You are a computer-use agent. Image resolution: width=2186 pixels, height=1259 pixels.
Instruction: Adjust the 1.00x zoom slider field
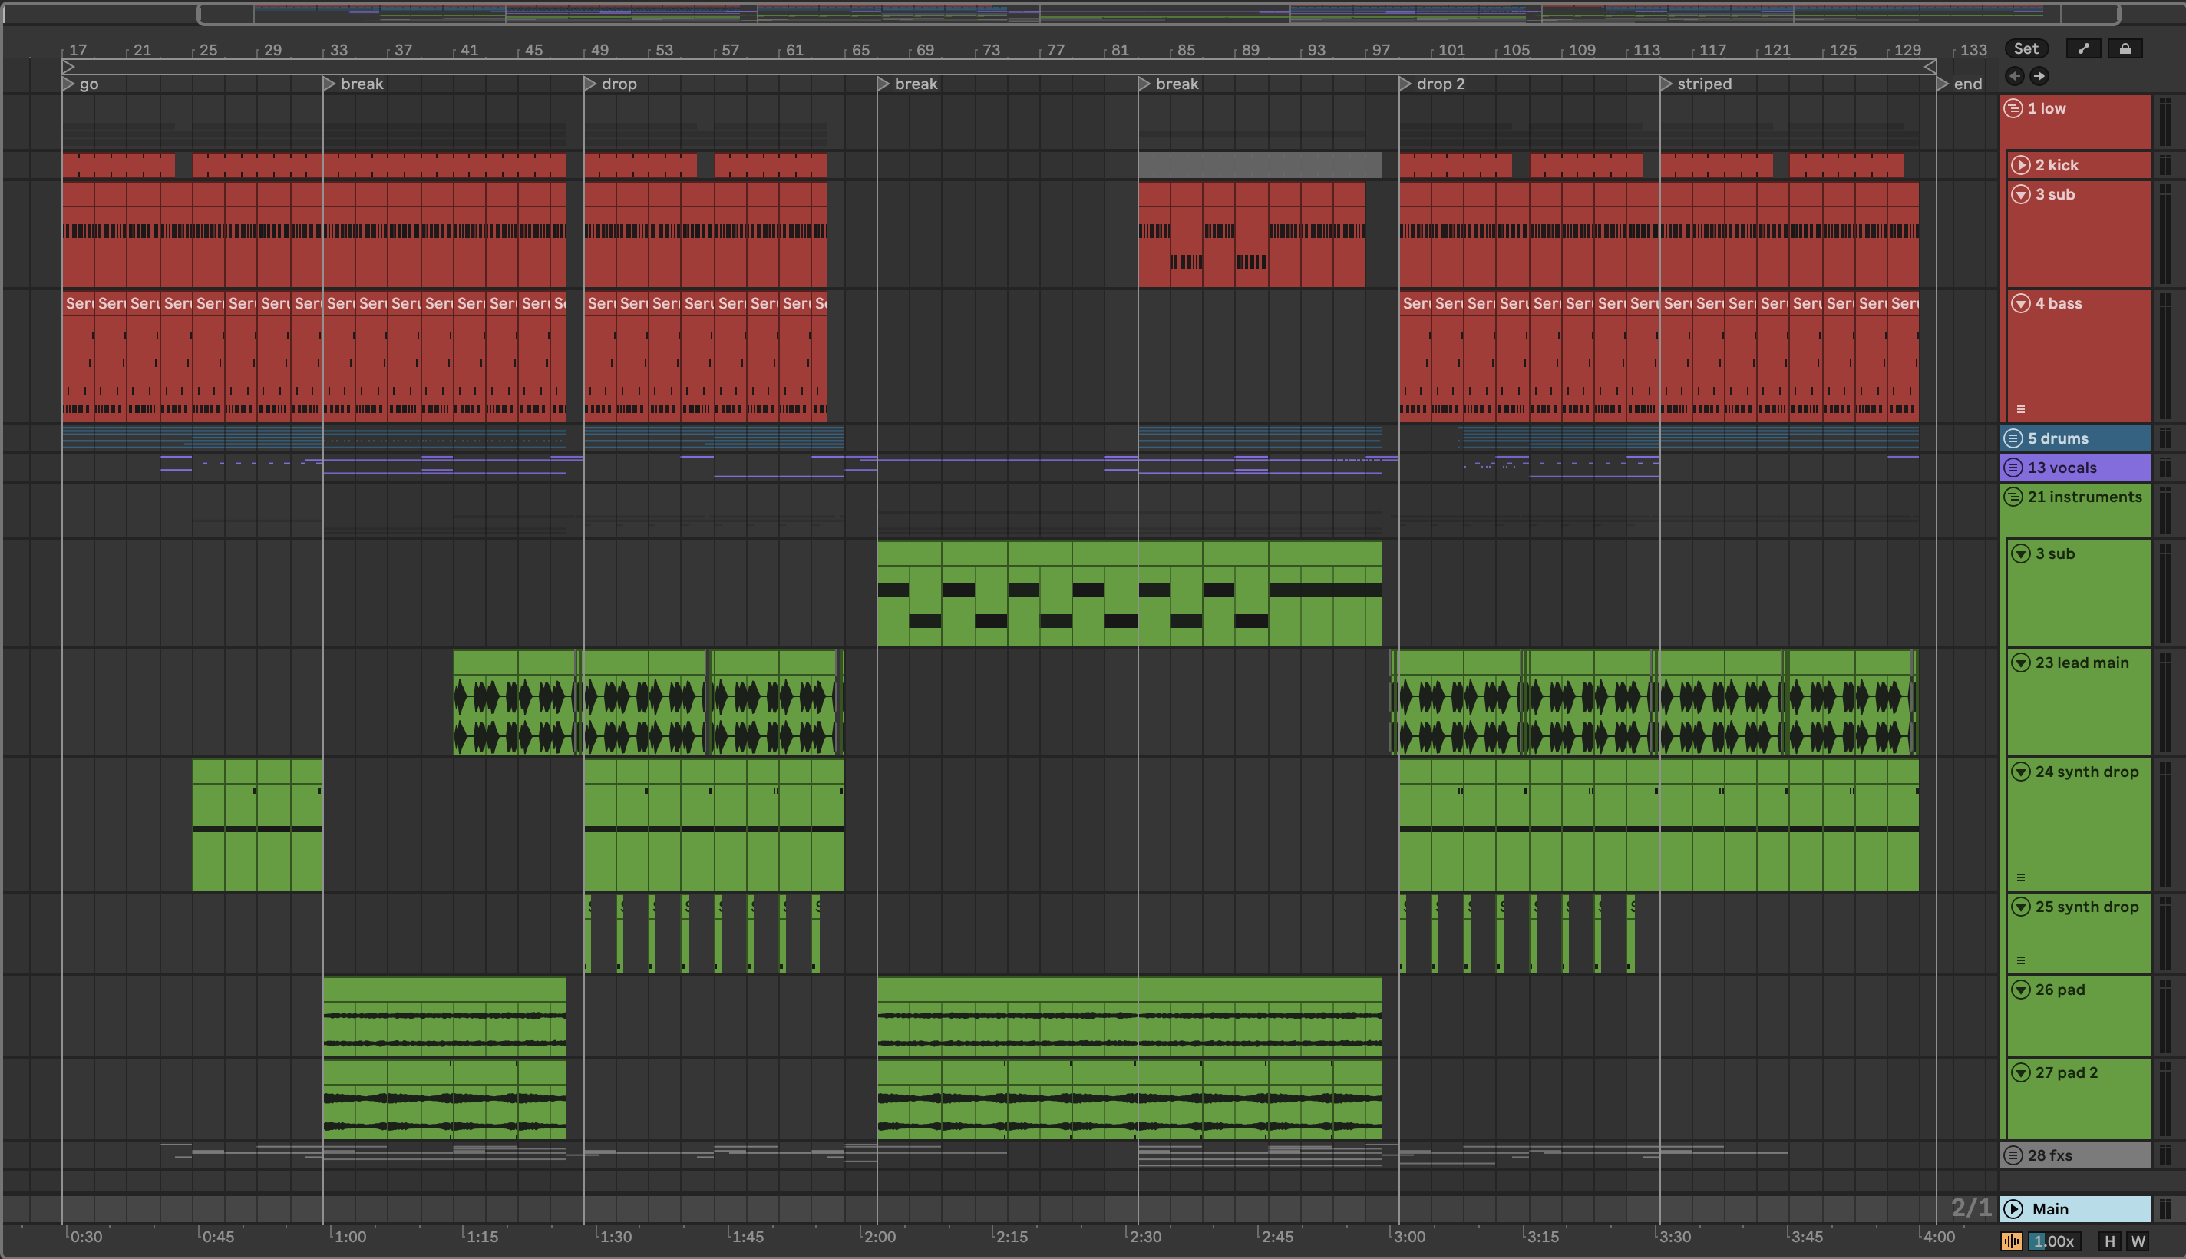pos(2054,1241)
